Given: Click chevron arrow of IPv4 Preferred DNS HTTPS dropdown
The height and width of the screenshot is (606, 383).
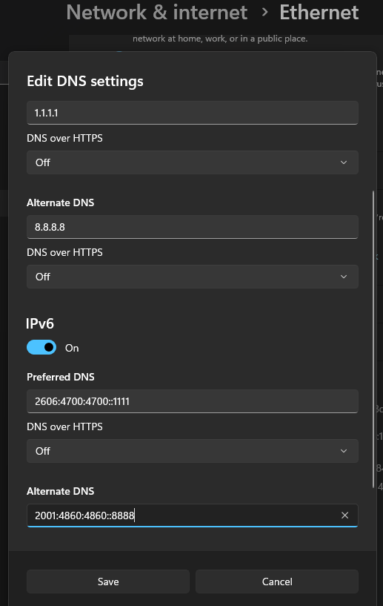Looking at the screenshot, I should click(344, 162).
